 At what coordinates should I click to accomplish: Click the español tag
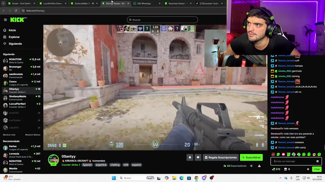[136, 165]
